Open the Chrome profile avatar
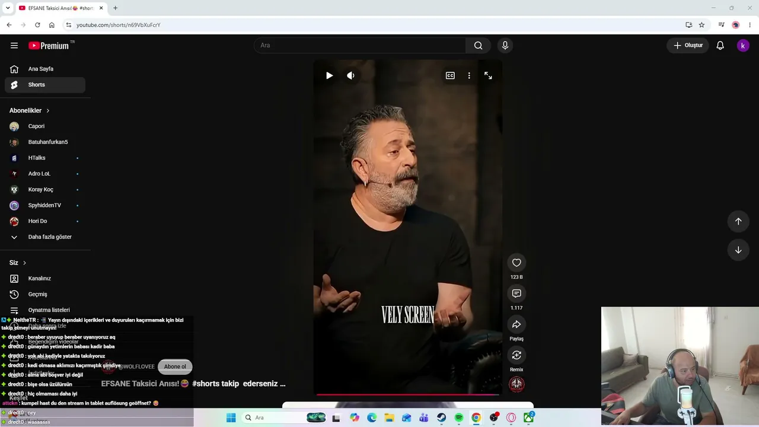This screenshot has height=427, width=759. (736, 25)
